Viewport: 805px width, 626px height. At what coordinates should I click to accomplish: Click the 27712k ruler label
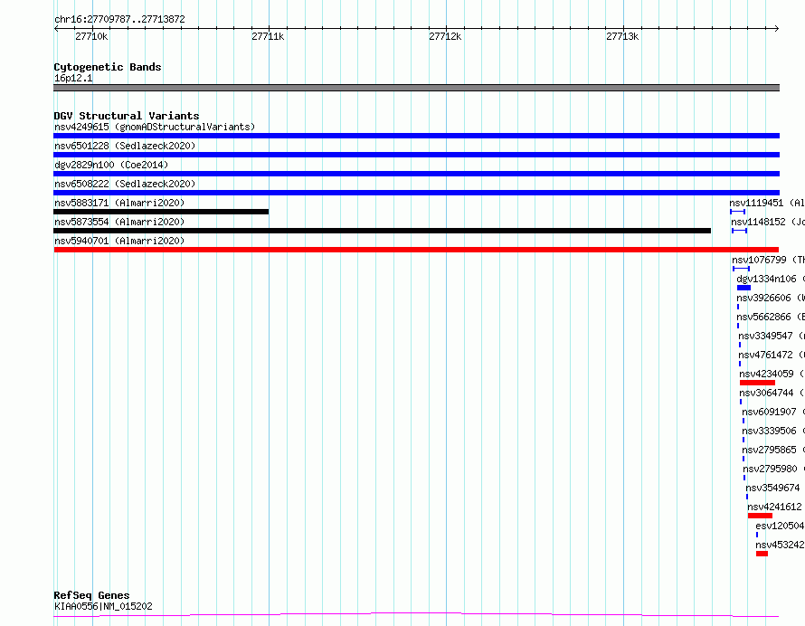[445, 36]
